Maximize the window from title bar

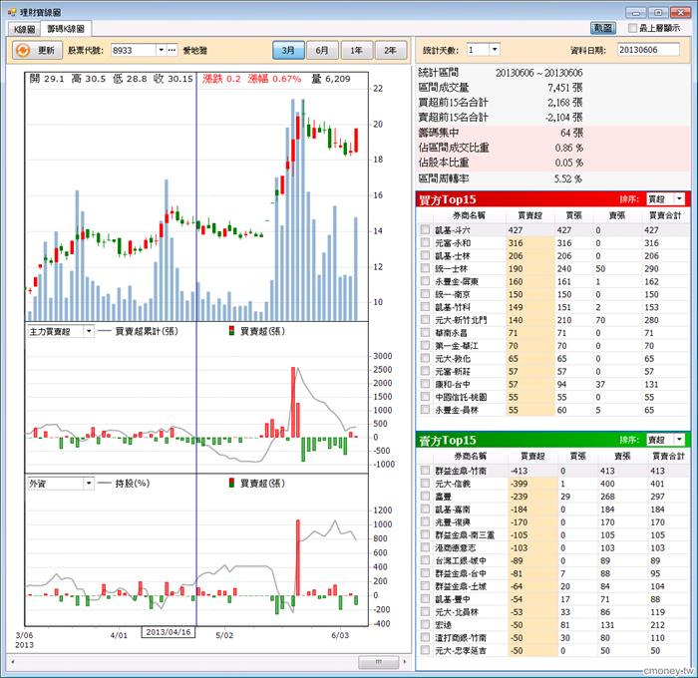point(658,13)
